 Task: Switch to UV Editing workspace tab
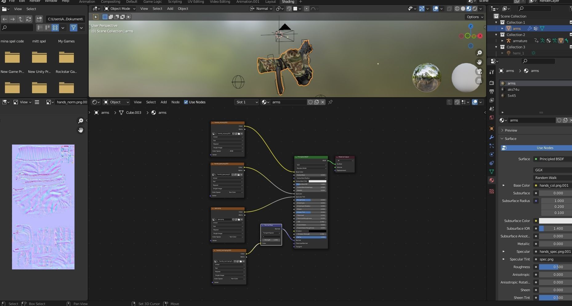click(196, 2)
